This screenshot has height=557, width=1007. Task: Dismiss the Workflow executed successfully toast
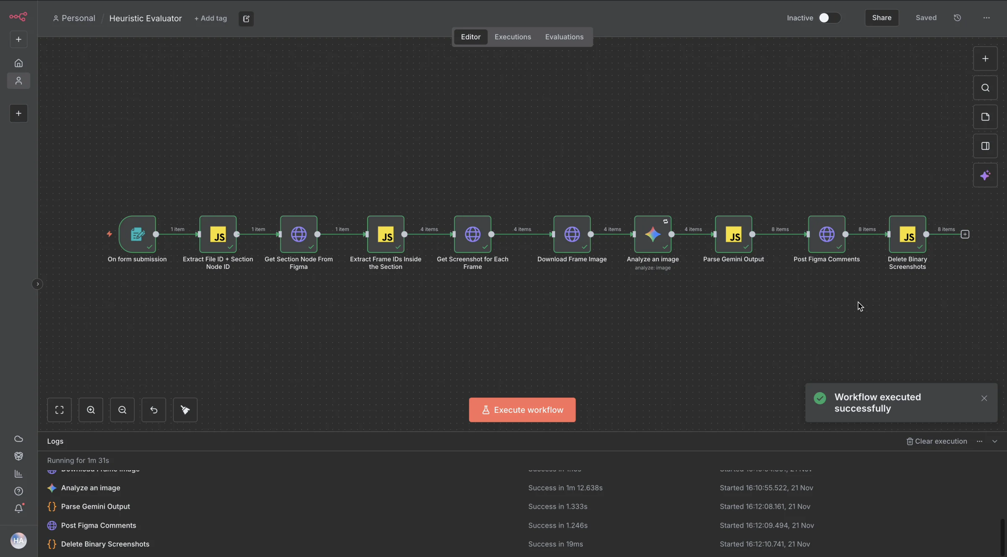(x=984, y=398)
